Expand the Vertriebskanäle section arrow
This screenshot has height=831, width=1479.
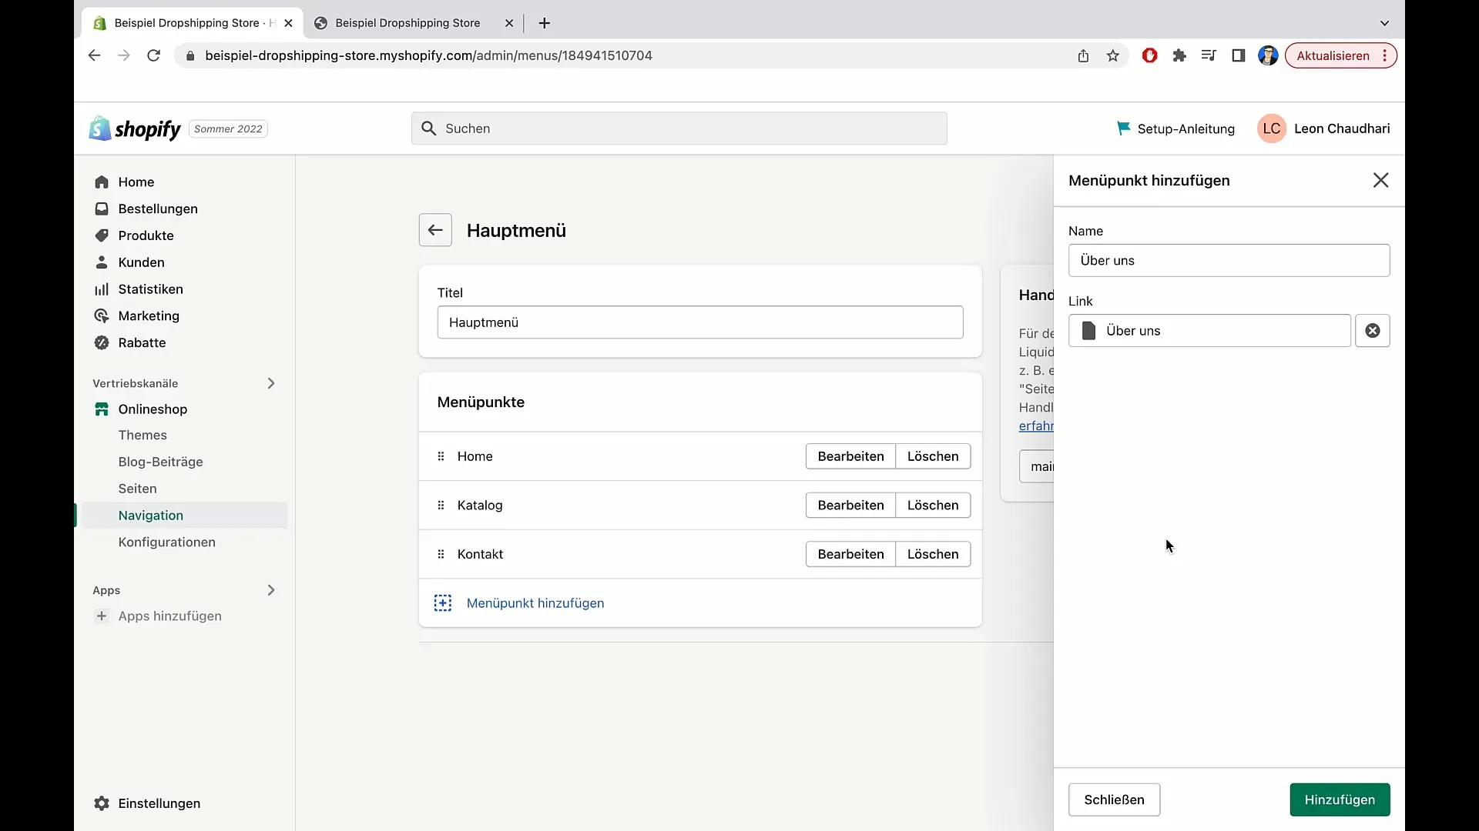(270, 382)
